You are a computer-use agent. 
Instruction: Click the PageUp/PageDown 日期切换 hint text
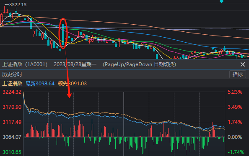coord(139,64)
